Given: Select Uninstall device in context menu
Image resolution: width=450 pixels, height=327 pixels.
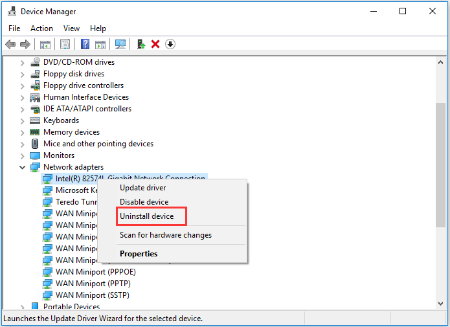Looking at the screenshot, I should (172, 216).
